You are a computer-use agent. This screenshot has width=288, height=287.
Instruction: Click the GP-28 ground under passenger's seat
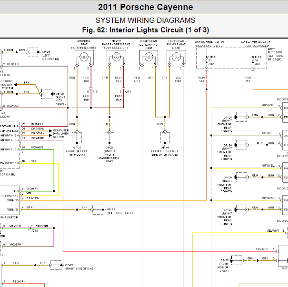tap(109, 138)
